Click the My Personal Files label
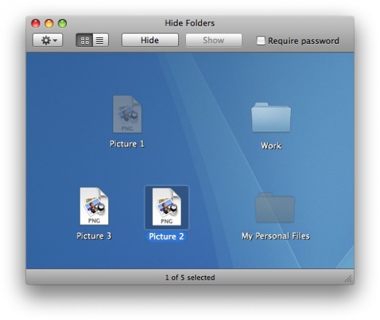Viewport: 380px width, 320px height. (x=276, y=236)
